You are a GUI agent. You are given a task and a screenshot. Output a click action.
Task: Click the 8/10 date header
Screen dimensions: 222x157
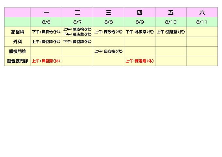(x=171, y=22)
